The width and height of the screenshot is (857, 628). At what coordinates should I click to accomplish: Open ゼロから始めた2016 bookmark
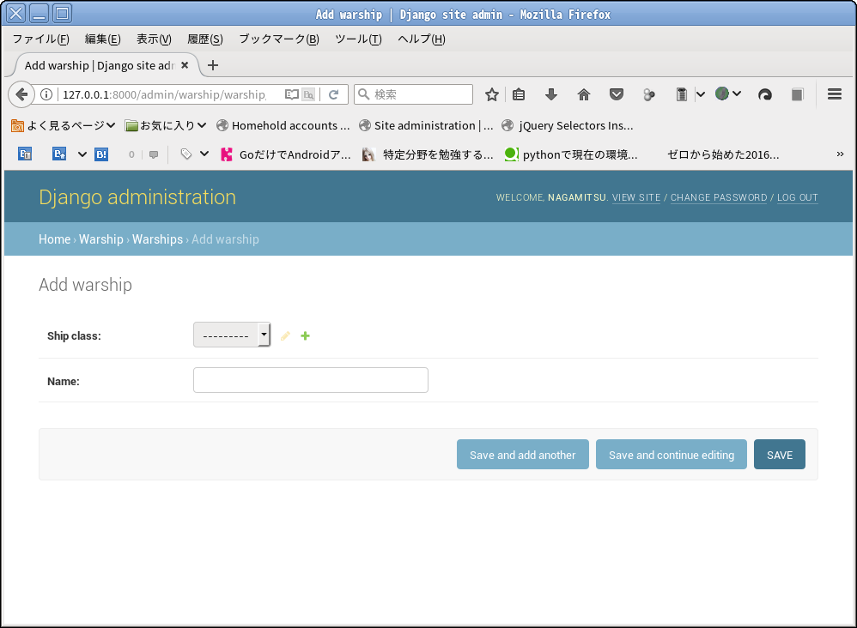723,154
